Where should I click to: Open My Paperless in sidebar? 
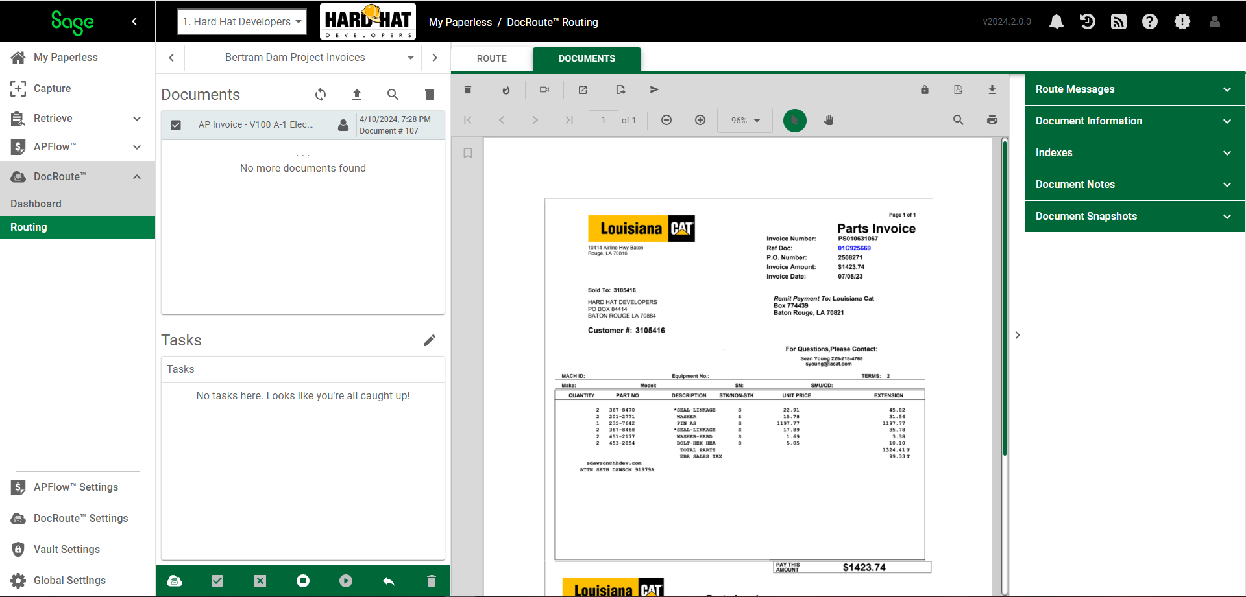point(77,57)
